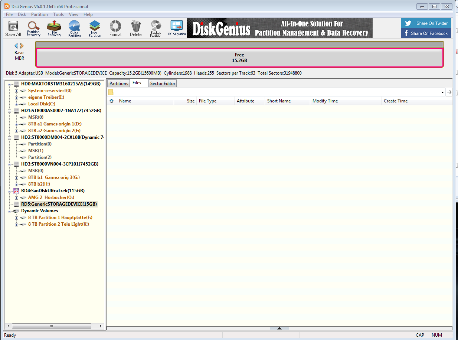
Task: Launch the OS Migration tool
Action: click(177, 29)
